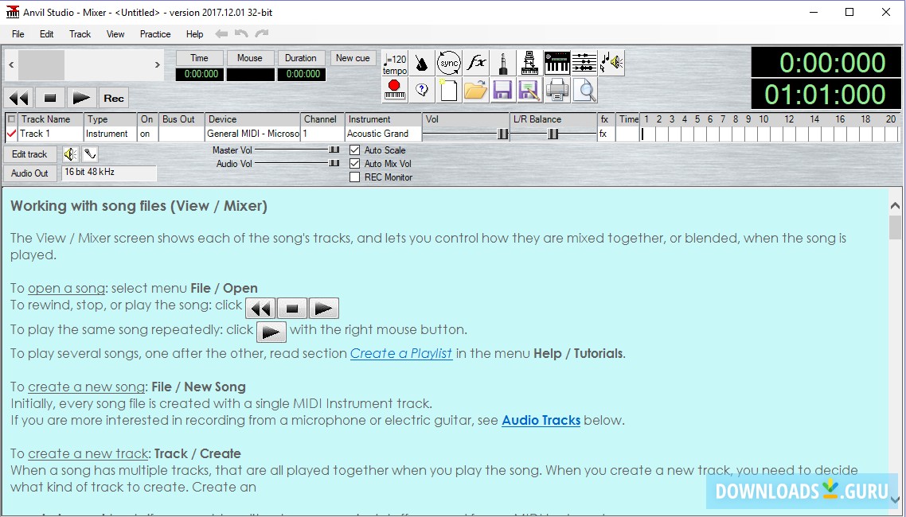Click the notes and speaker icon
Viewport: 906px width, 517px height.
point(611,63)
